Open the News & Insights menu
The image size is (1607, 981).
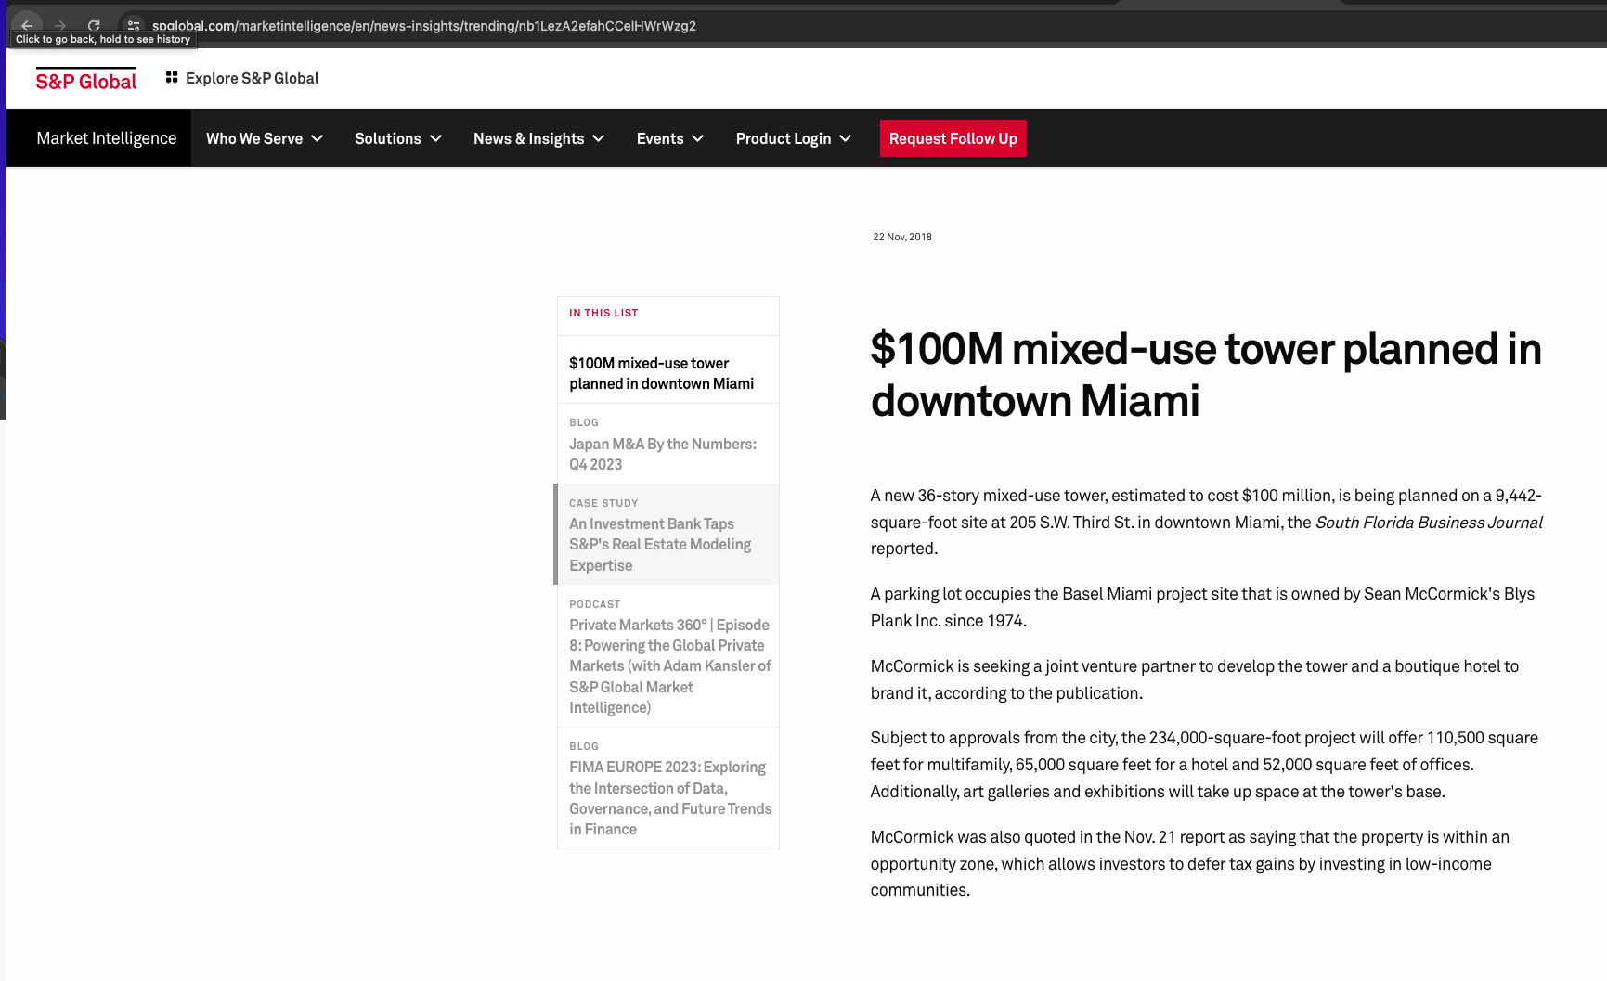coord(539,138)
